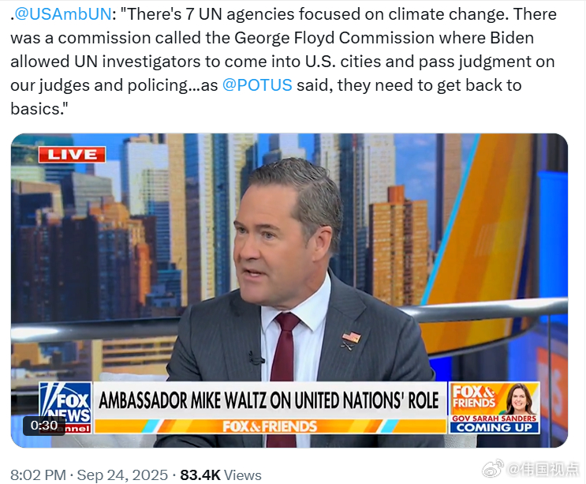Click Sarah Sanders portrait thumbnail

[519, 399]
